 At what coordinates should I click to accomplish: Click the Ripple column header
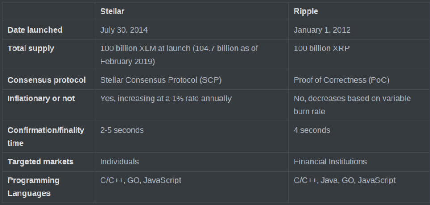click(x=306, y=12)
